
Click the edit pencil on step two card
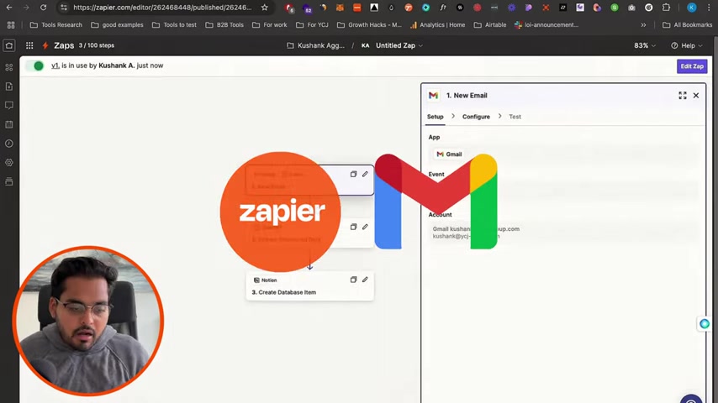(x=365, y=227)
